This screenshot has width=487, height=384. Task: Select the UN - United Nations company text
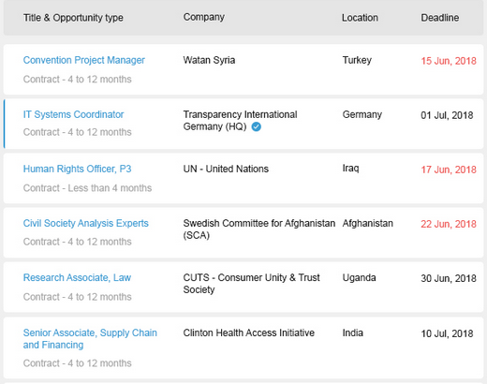point(226,169)
